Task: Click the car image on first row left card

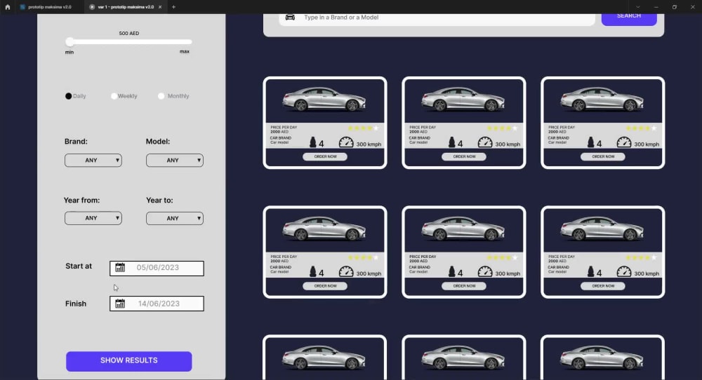Action: click(324, 99)
